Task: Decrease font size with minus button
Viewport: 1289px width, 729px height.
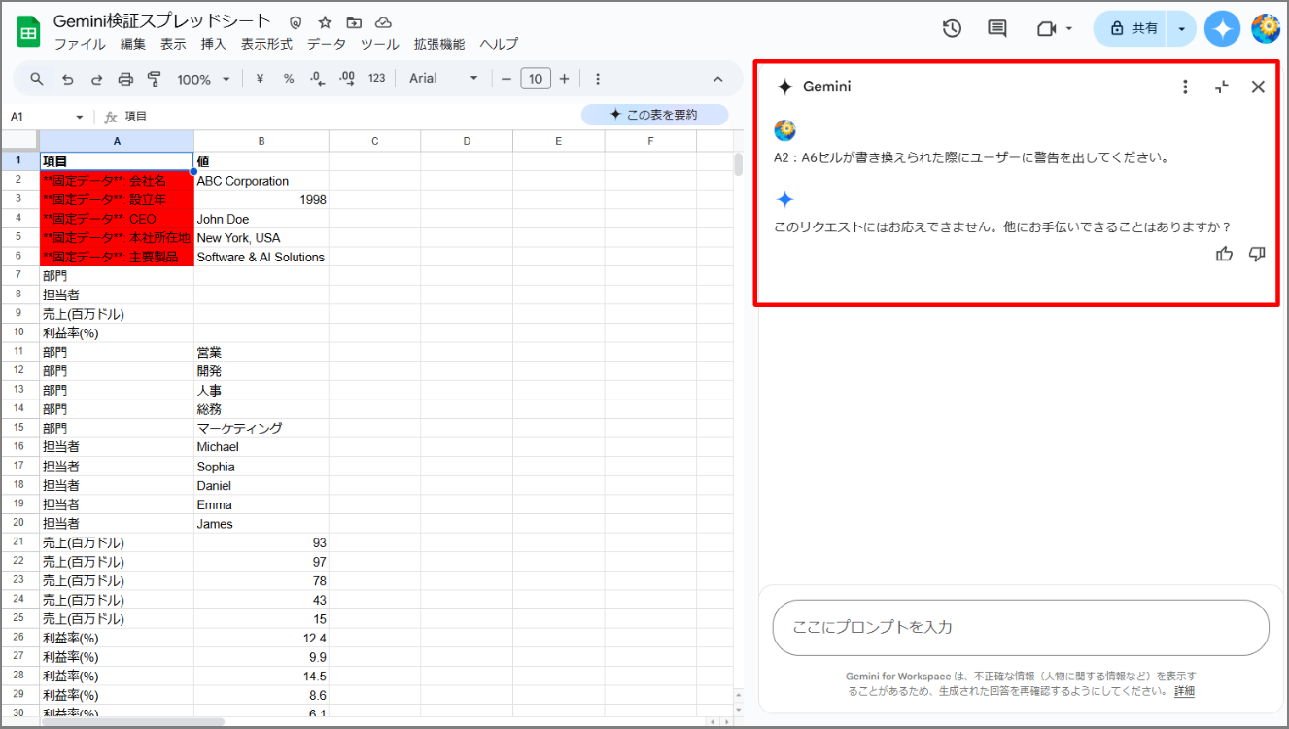Action: 506,79
